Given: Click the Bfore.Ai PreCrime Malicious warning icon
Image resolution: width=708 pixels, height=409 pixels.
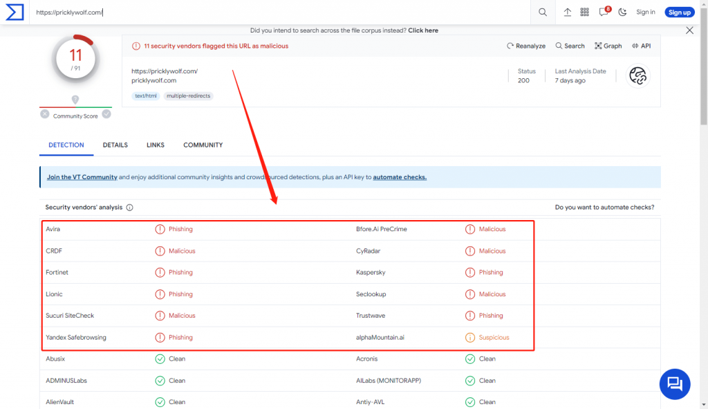Looking at the screenshot, I should coord(470,229).
